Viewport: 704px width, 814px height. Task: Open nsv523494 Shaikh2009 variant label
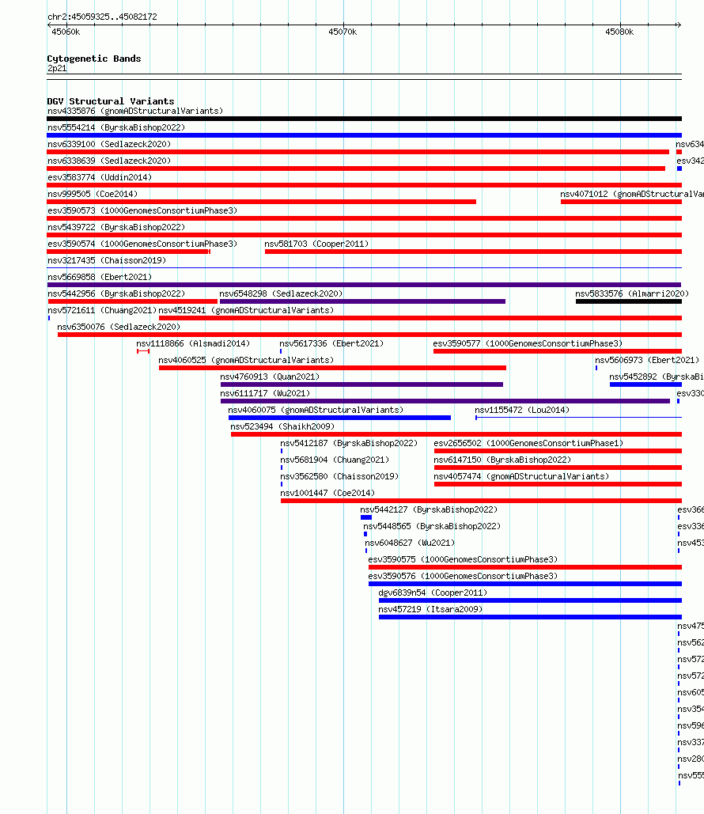[282, 426]
